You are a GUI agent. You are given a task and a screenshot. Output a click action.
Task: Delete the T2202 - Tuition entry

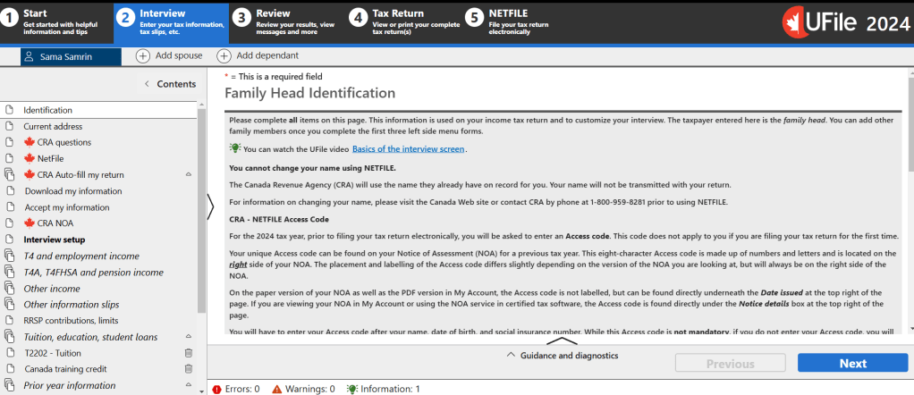[188, 353]
